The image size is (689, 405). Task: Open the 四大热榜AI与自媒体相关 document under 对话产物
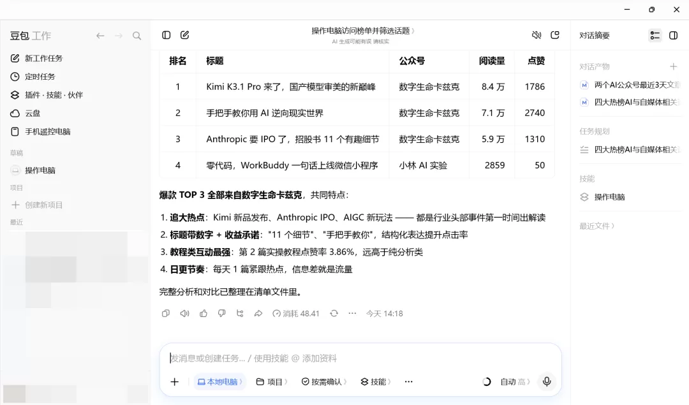click(x=630, y=102)
